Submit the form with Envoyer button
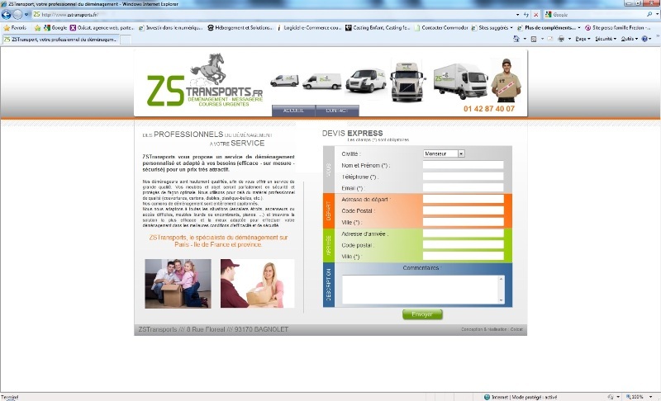This screenshot has width=661, height=401. coord(422,314)
